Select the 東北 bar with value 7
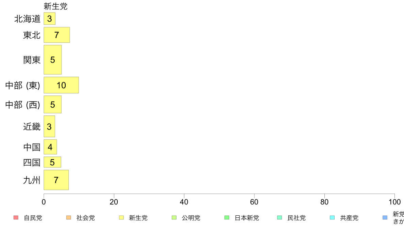The width and height of the screenshot is (404, 250). [57, 35]
